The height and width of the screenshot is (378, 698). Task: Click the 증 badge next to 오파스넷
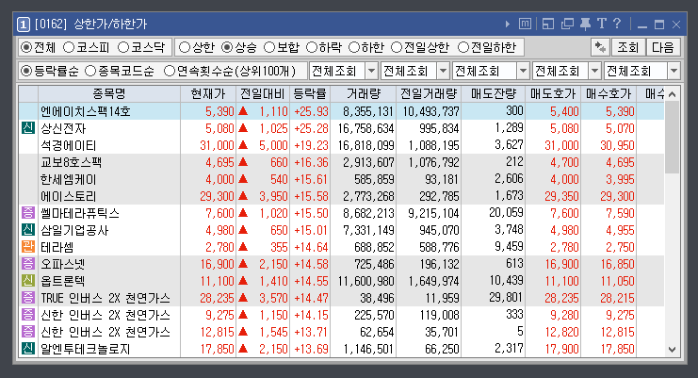tap(28, 264)
